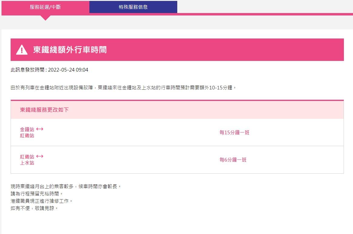
Task: Select the 金鐘站 station name
Action: (27, 129)
